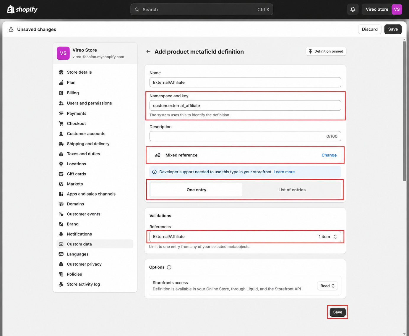Click the vireo-fashion.myshopify.com store link
The image size is (409, 336).
click(x=98, y=57)
